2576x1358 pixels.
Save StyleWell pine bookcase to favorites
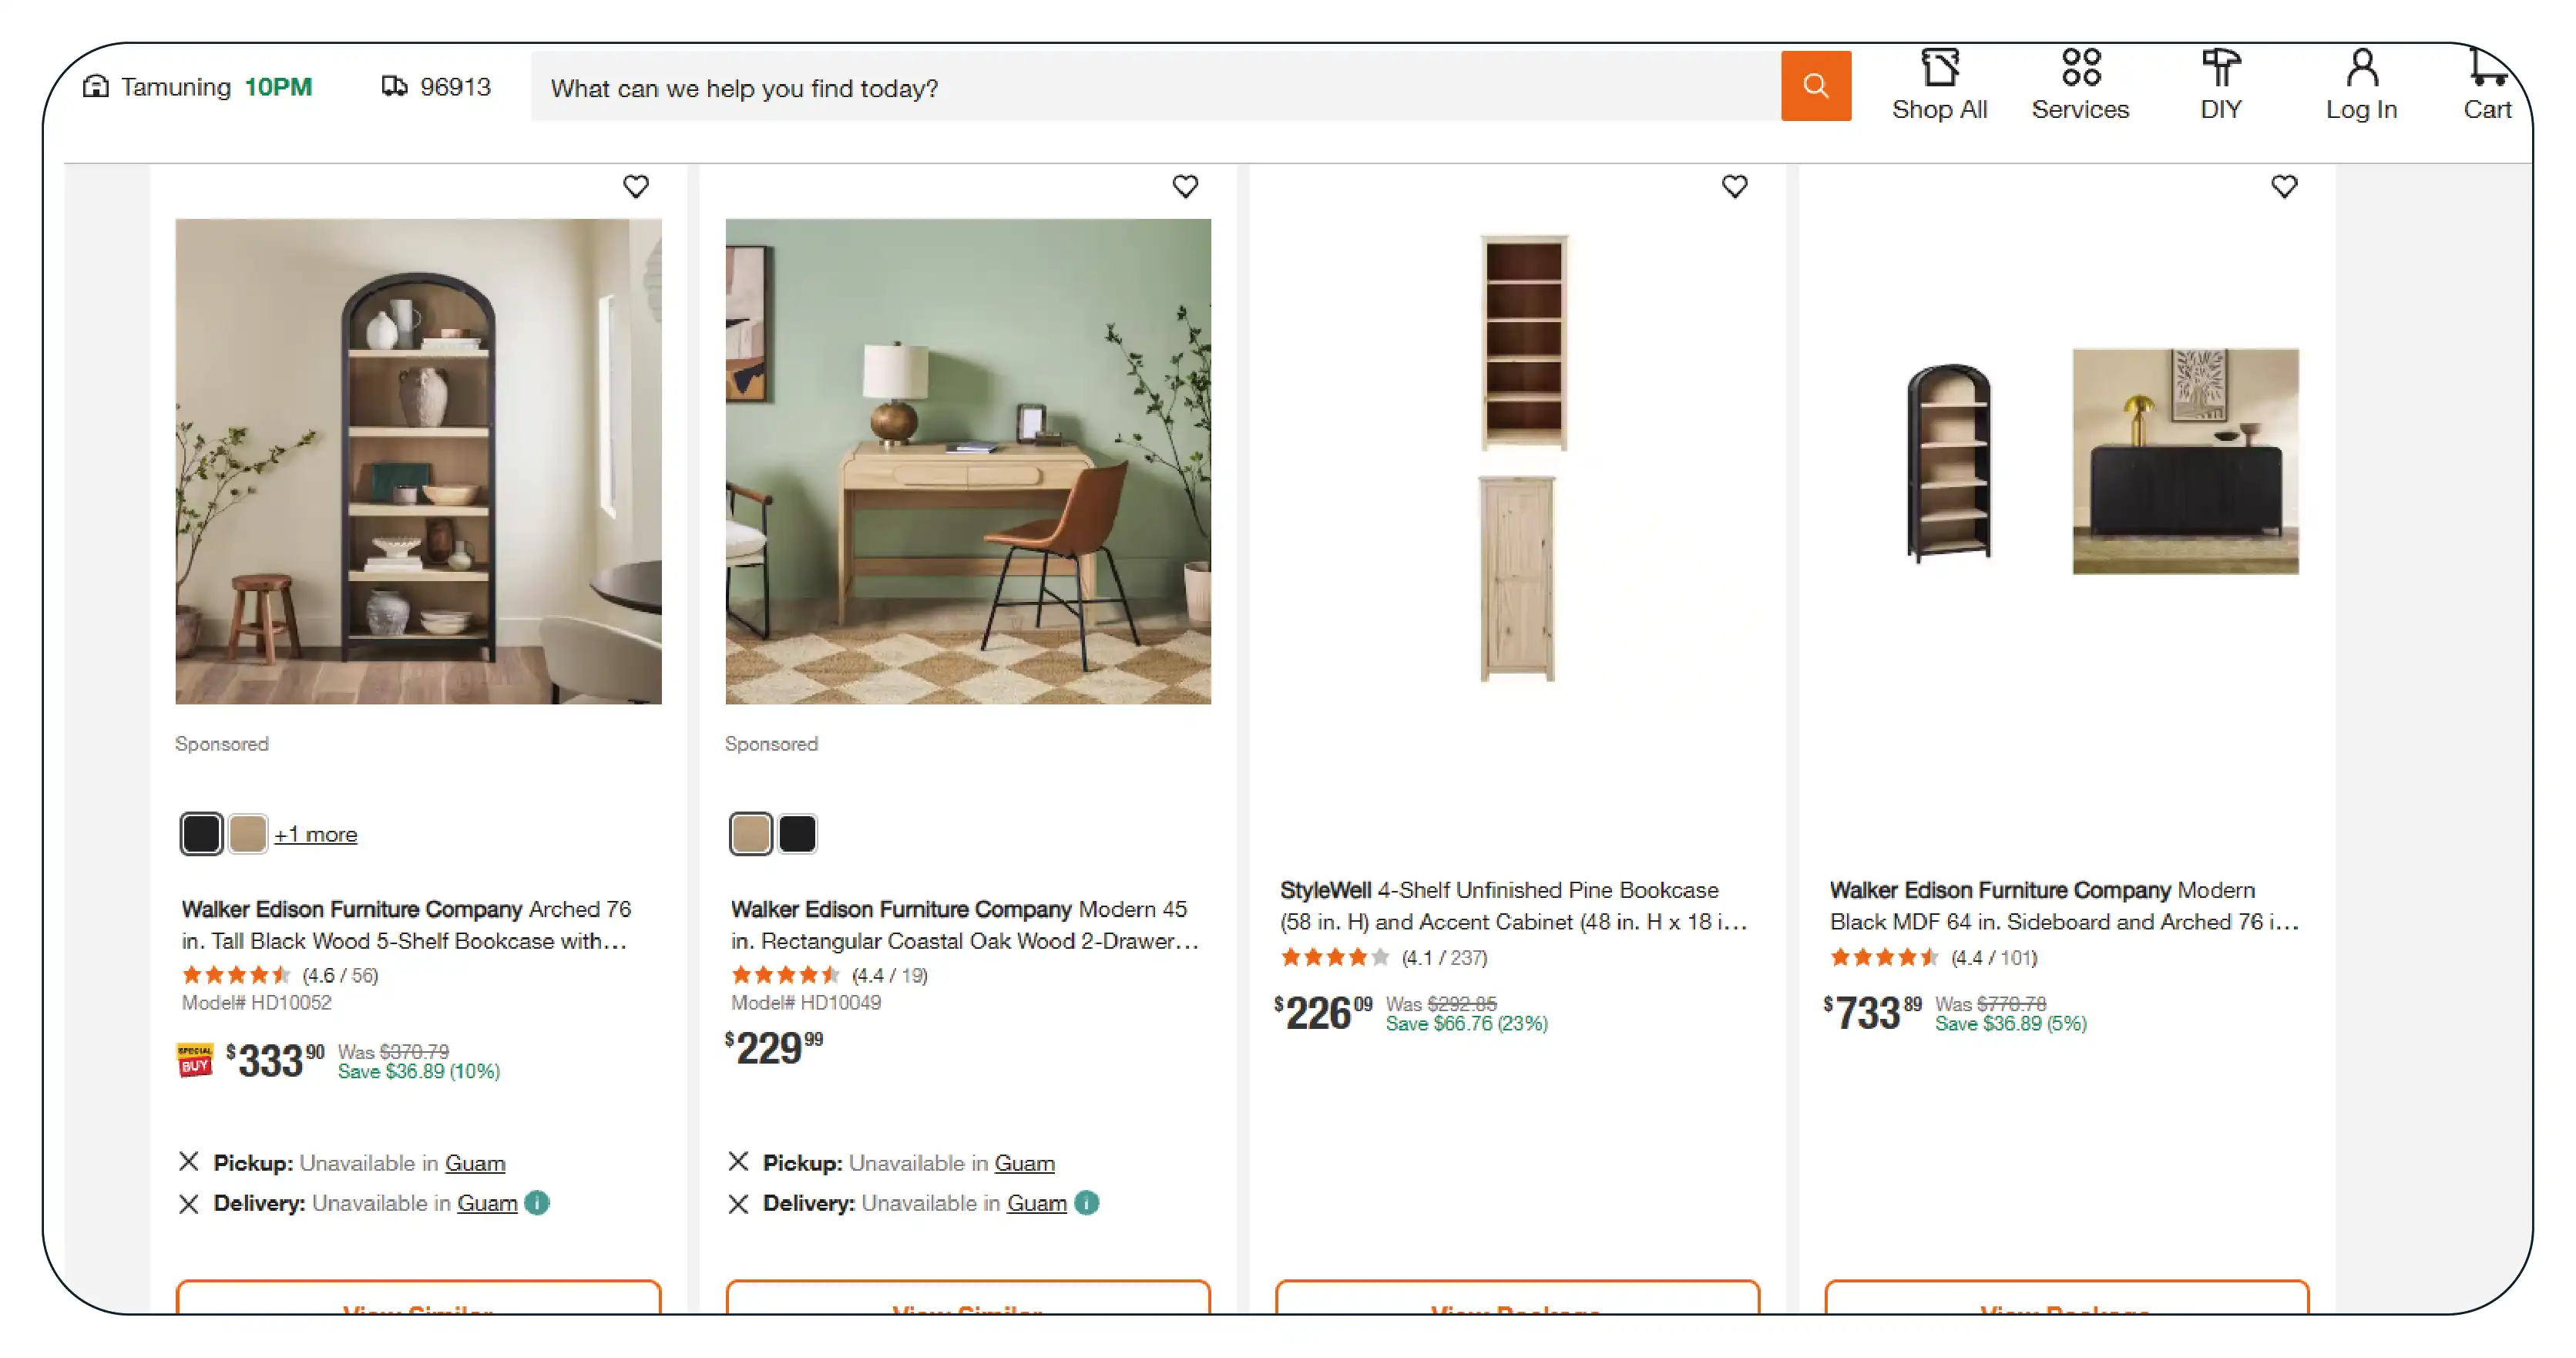click(x=1734, y=187)
